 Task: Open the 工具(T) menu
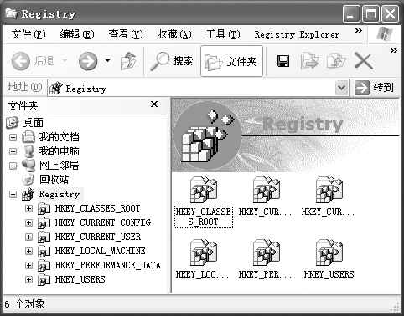coord(223,34)
